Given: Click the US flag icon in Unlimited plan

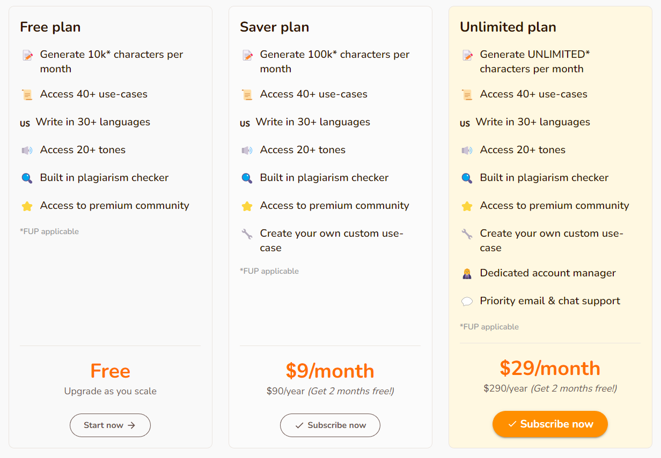Looking at the screenshot, I should (465, 123).
